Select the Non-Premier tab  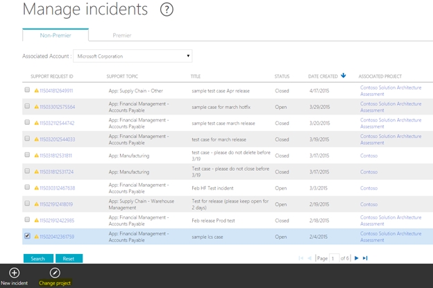pos(56,35)
